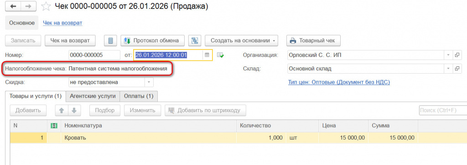Expand the Организация dropdown
Image resolution: width=467 pixels, height=165 pixels.
coord(448,55)
